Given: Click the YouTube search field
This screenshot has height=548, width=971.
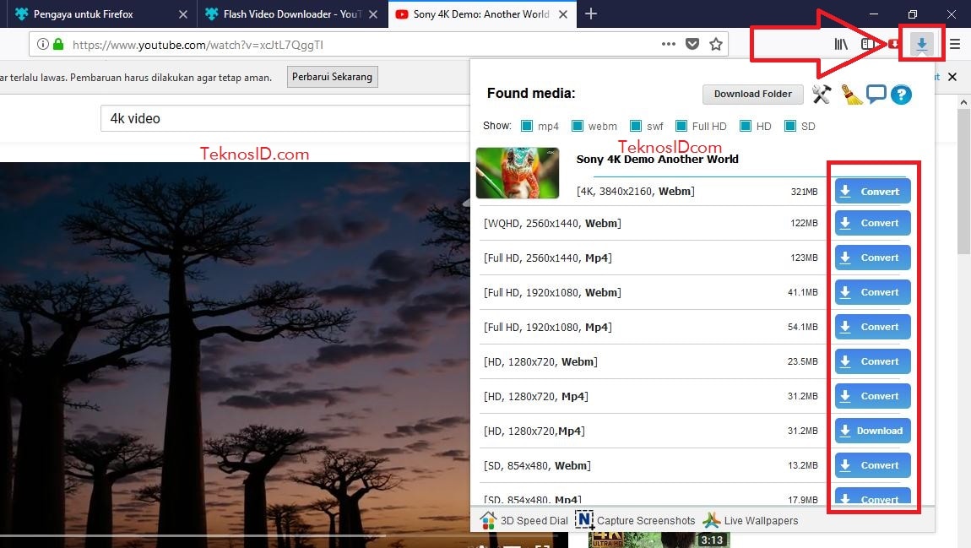Looking at the screenshot, I should (x=285, y=118).
